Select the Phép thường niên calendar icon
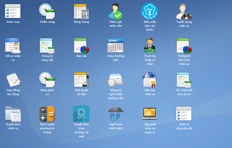 [x=115, y=45]
